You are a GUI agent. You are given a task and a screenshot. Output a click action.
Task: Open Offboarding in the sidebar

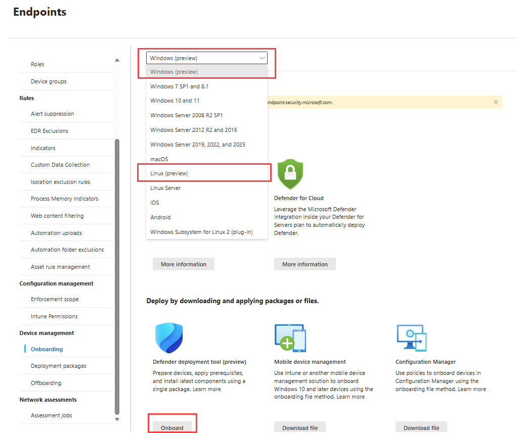46,383
